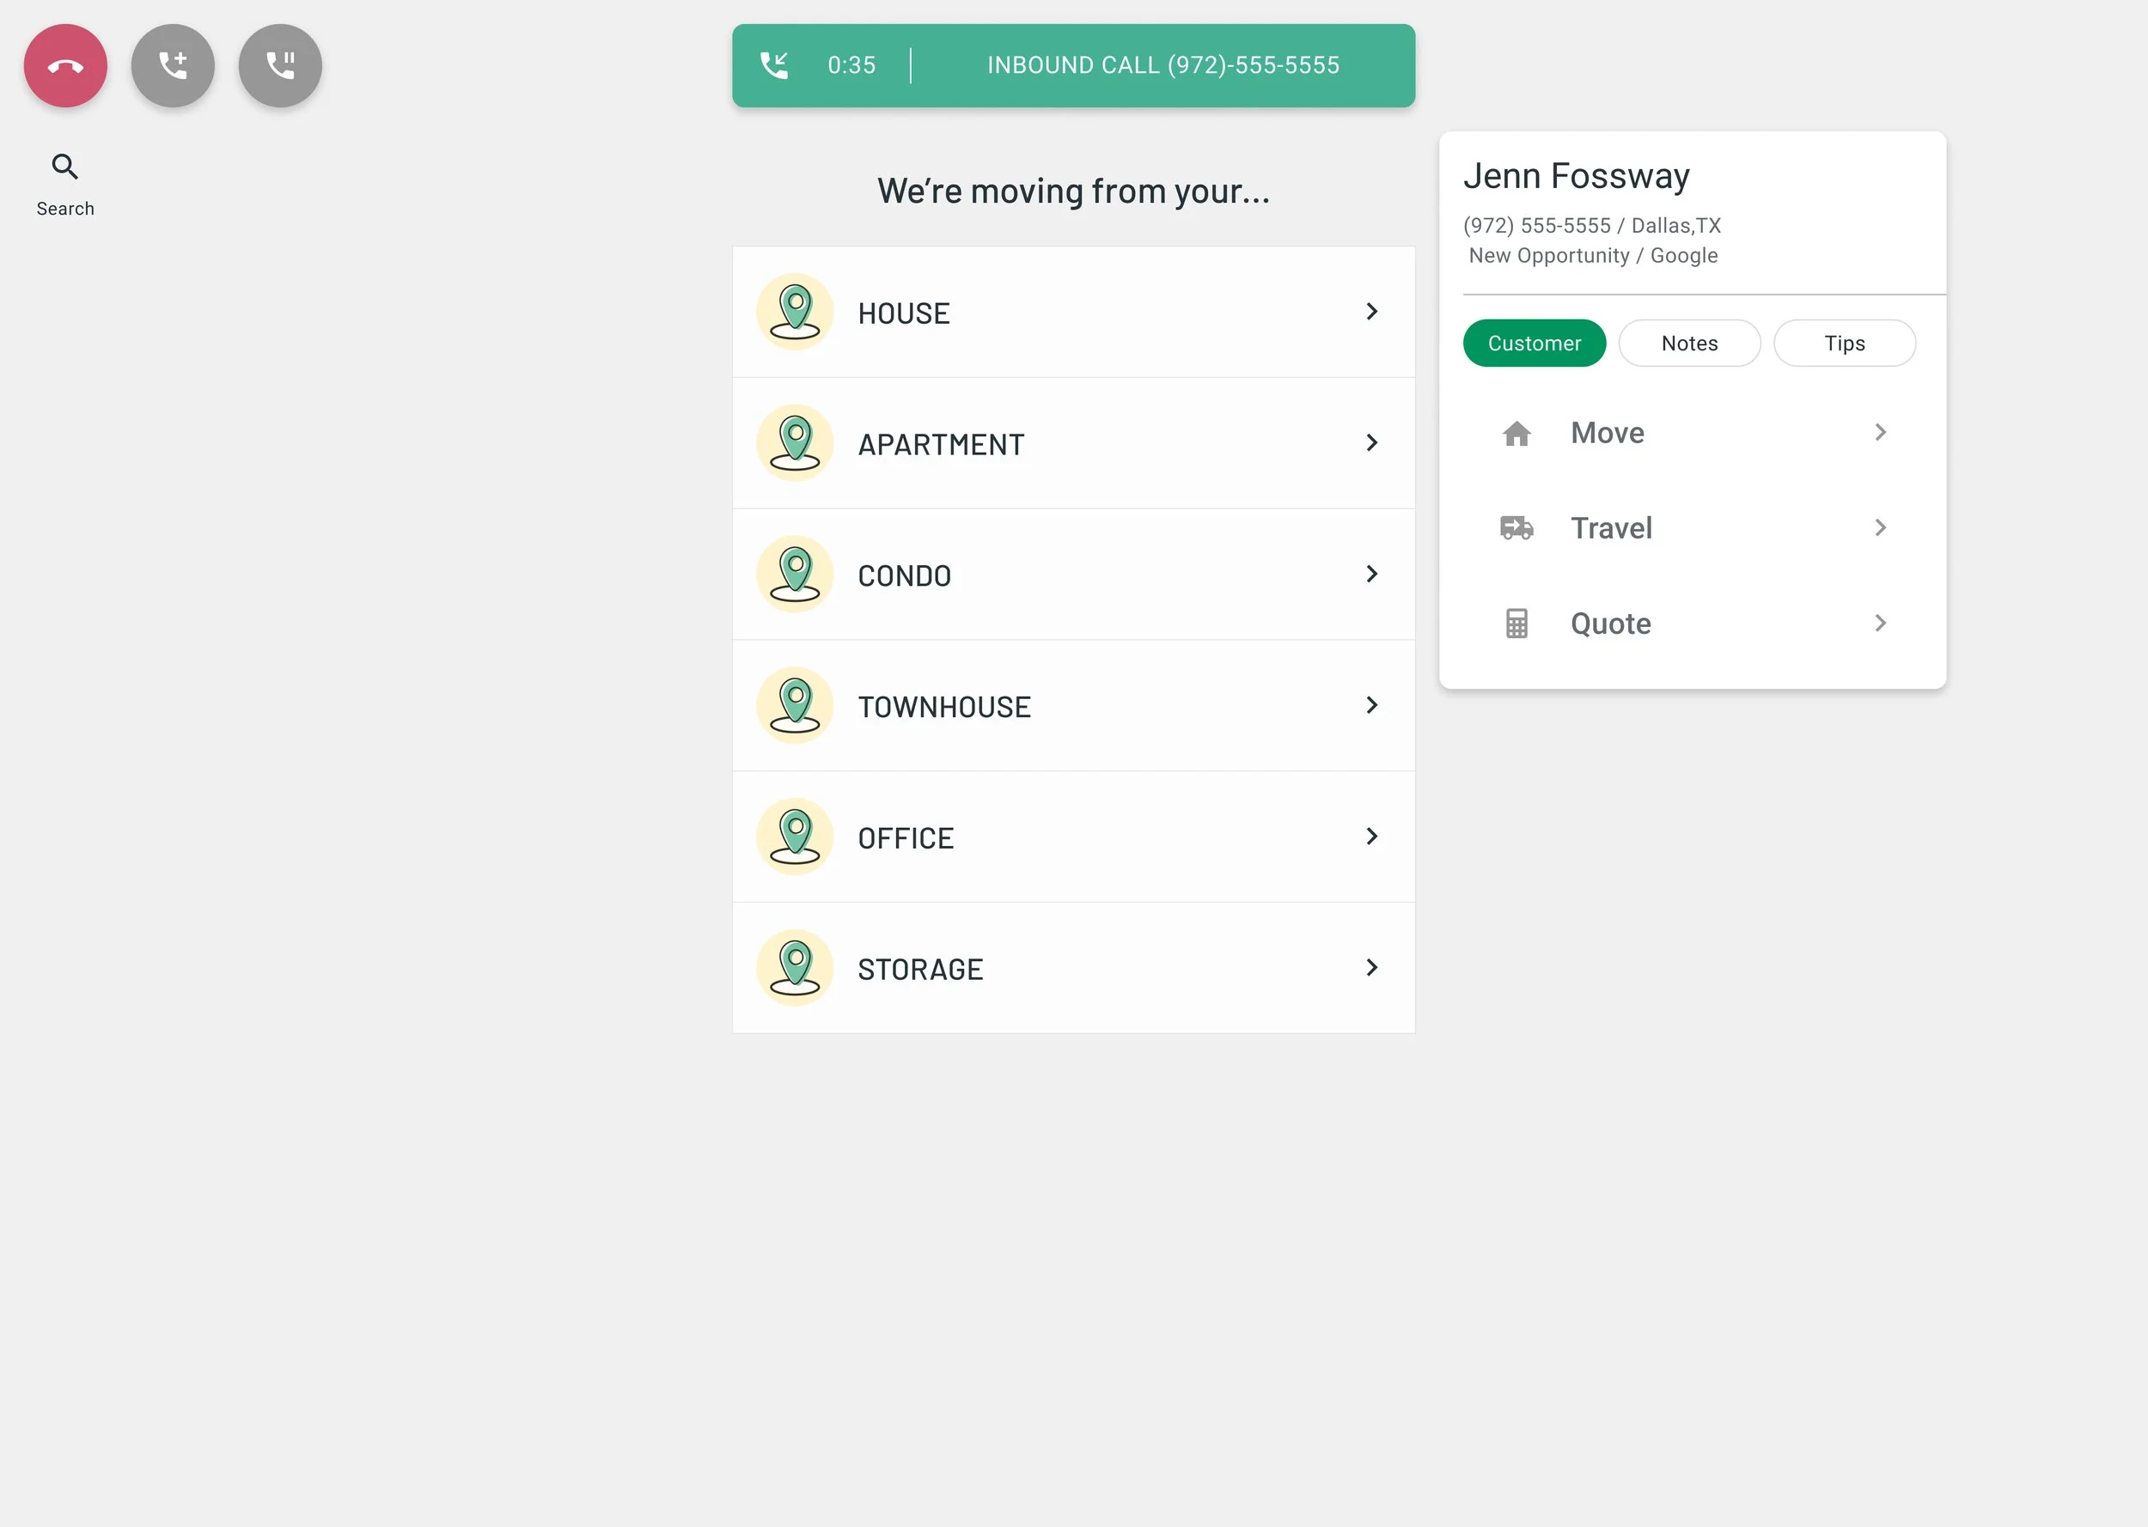This screenshot has width=2148, height=1527.
Task: Expand the Travel section chevron
Action: point(1880,527)
